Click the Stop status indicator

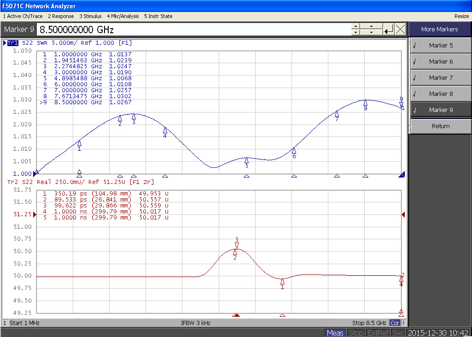pyautogui.click(x=355, y=333)
